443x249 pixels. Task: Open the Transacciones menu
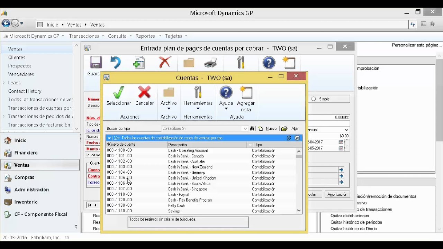(86, 36)
